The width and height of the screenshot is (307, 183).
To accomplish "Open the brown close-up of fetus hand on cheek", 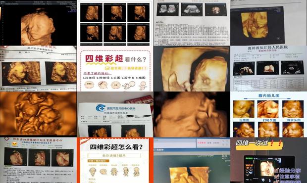I will 192,114.
